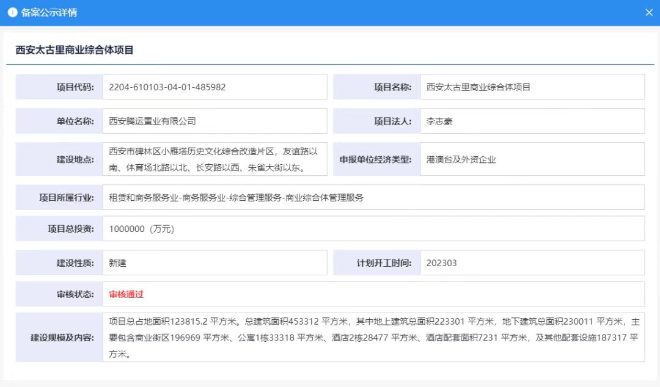Click the 项目所属行业 industry value
Image resolution: width=660 pixels, height=387 pixels.
pos(236,198)
